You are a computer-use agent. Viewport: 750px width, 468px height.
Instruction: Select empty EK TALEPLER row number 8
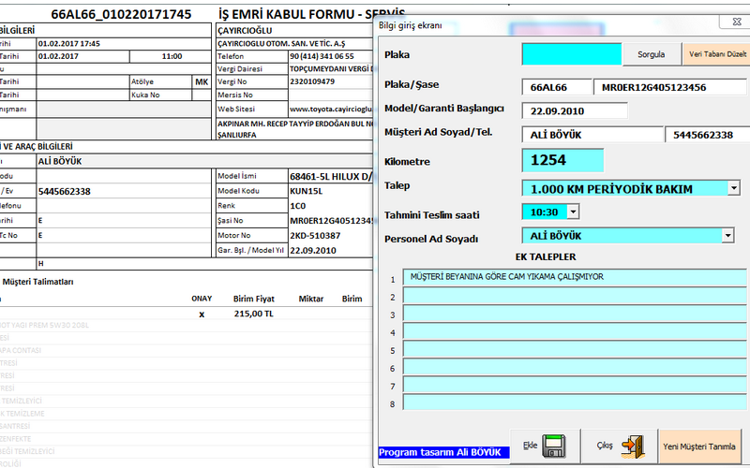(x=574, y=403)
